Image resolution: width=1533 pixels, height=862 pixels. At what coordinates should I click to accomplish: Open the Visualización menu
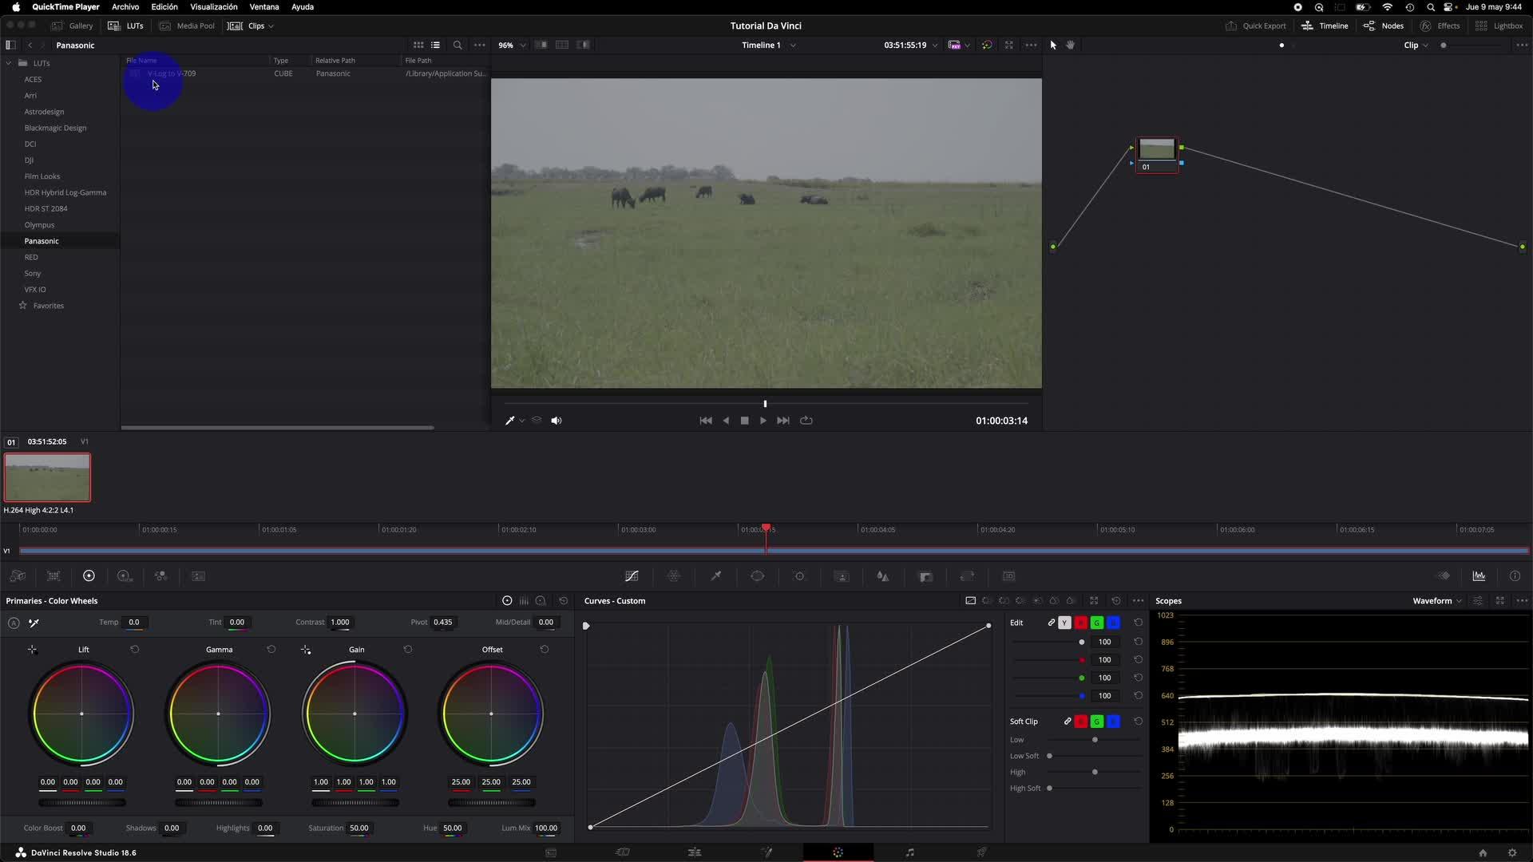(213, 7)
